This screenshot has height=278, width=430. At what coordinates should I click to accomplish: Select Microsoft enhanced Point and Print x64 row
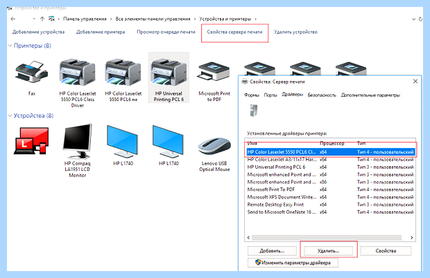pos(330,174)
